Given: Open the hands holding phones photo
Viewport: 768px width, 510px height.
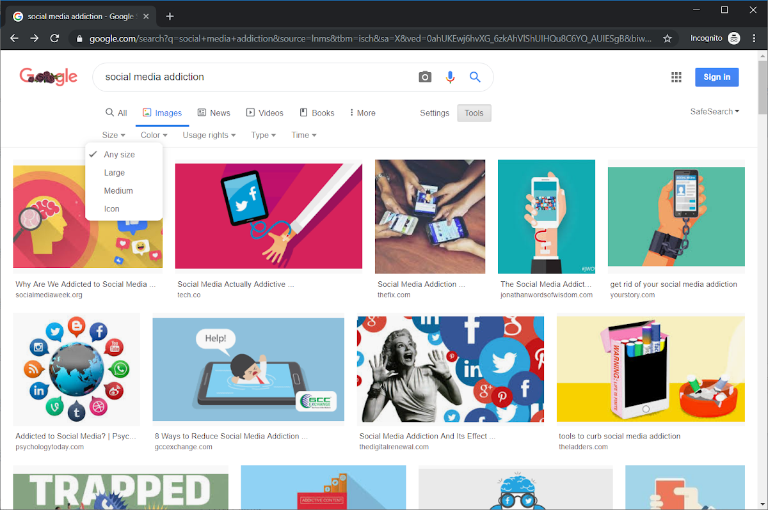Looking at the screenshot, I should point(430,217).
